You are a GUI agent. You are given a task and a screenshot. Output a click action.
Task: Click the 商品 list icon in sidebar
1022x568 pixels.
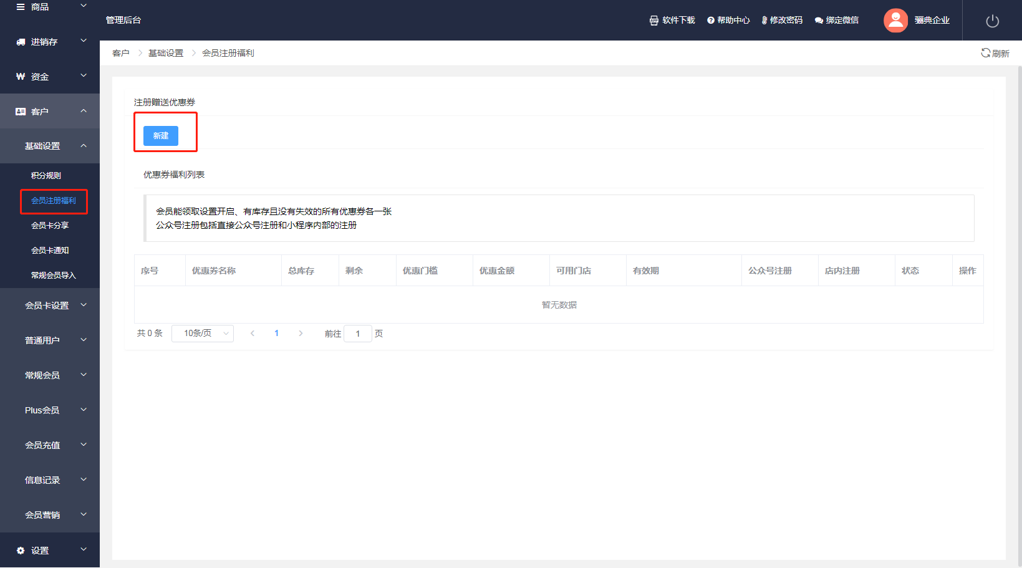[x=21, y=7]
